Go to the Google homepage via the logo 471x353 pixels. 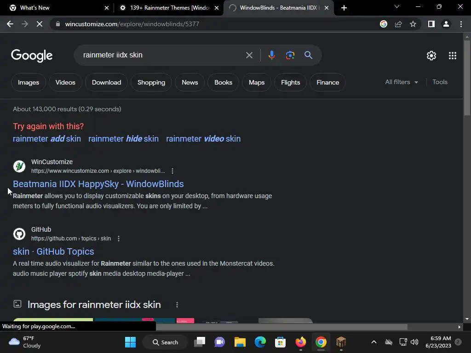(32, 56)
